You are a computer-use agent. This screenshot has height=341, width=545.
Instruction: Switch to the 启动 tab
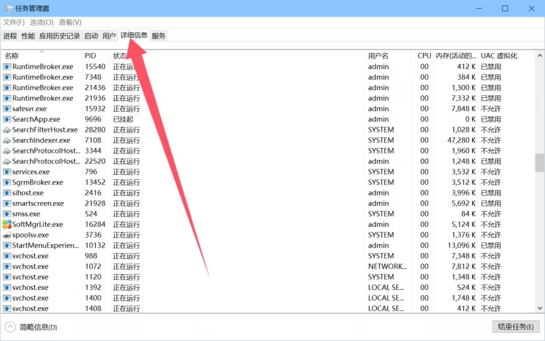click(x=91, y=36)
